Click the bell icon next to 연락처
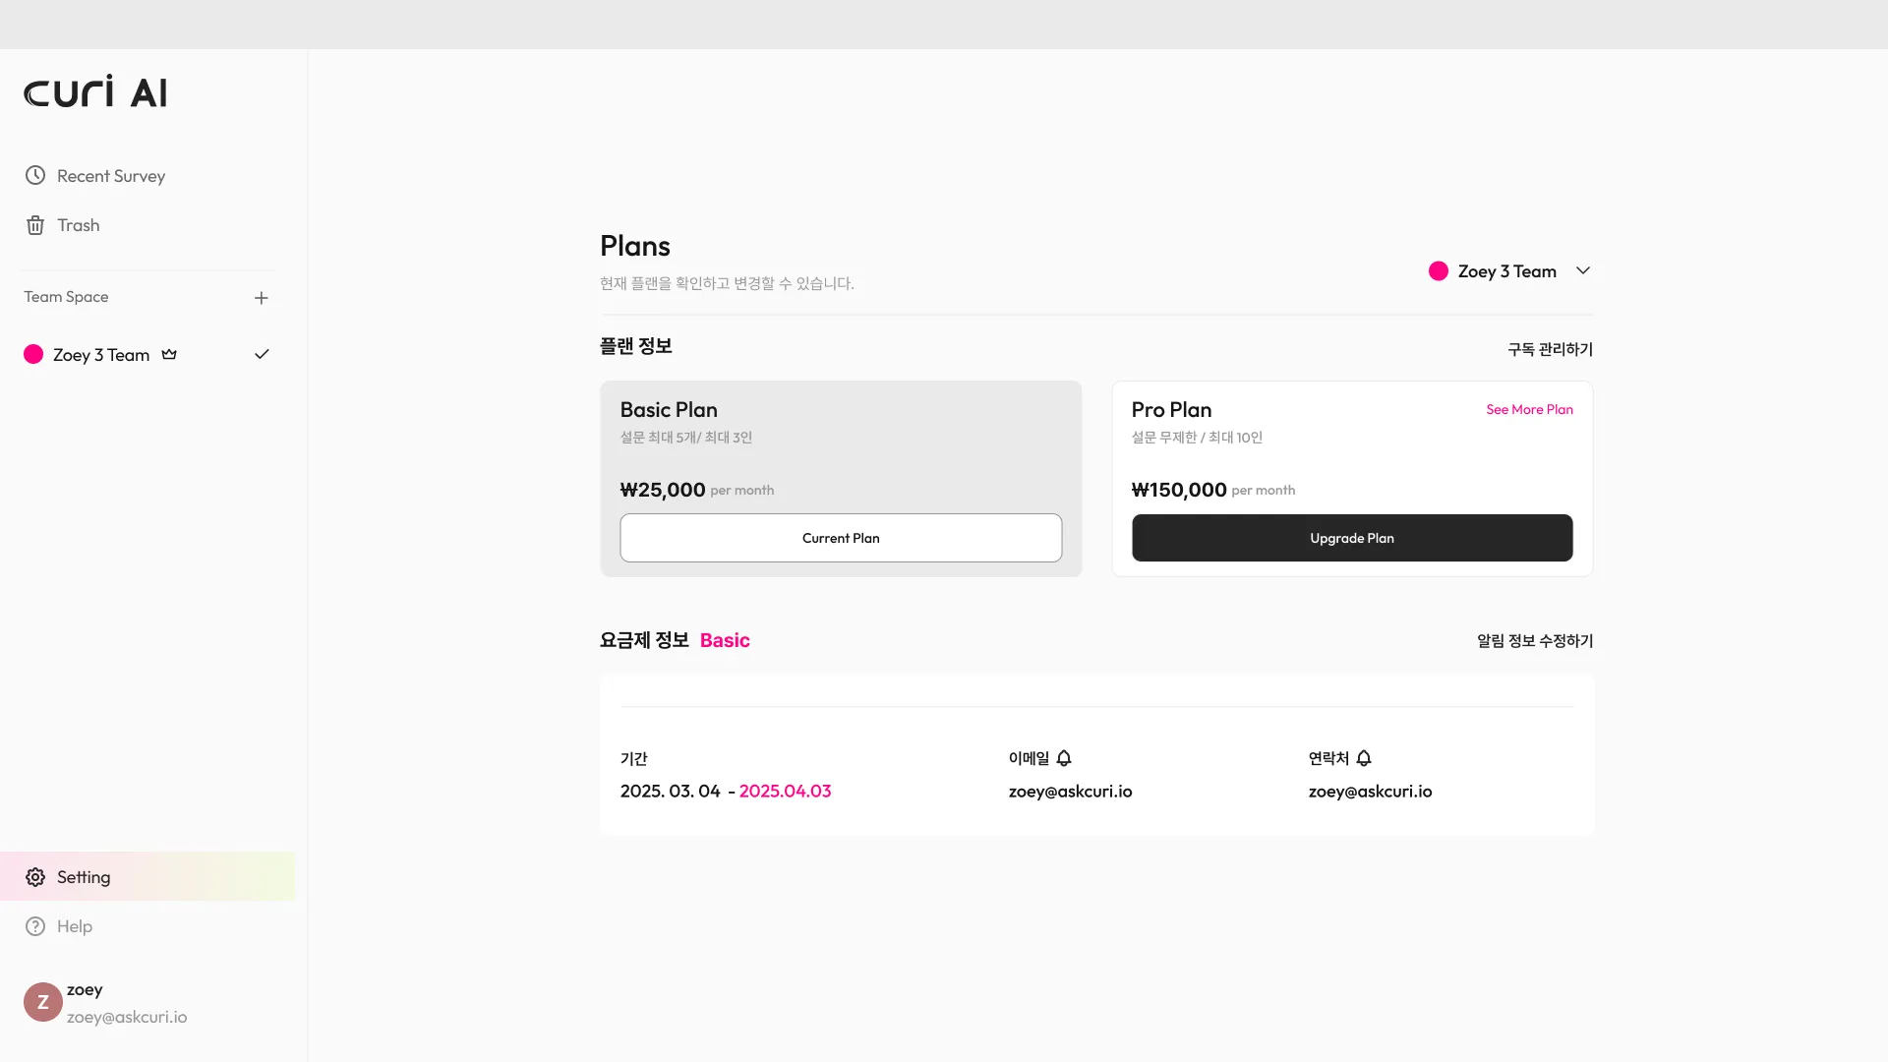 point(1364,758)
